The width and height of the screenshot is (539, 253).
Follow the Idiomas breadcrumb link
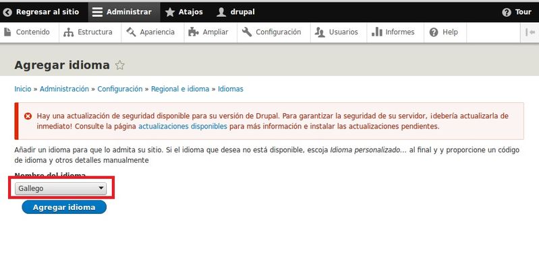tap(230, 89)
